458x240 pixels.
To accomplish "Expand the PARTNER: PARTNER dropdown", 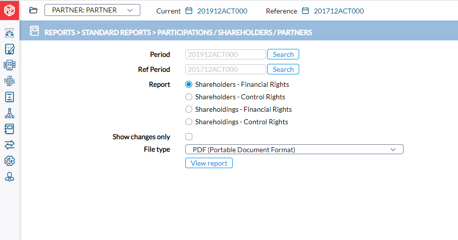I will tap(92, 10).
